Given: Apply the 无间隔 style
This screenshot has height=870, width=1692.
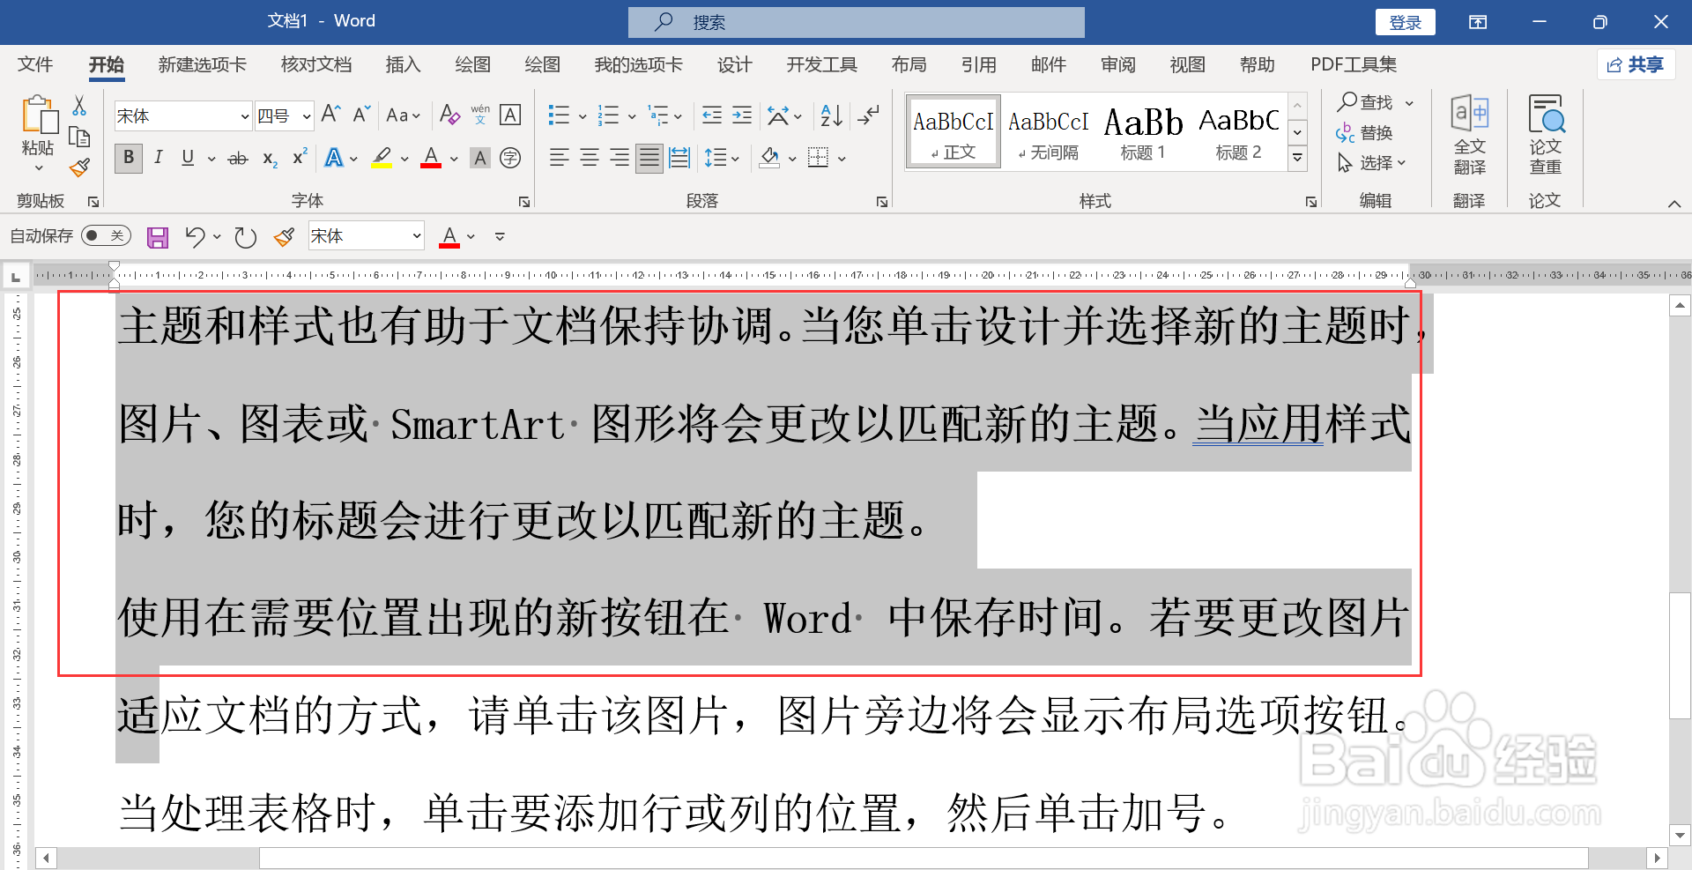Looking at the screenshot, I should pos(1048,131).
